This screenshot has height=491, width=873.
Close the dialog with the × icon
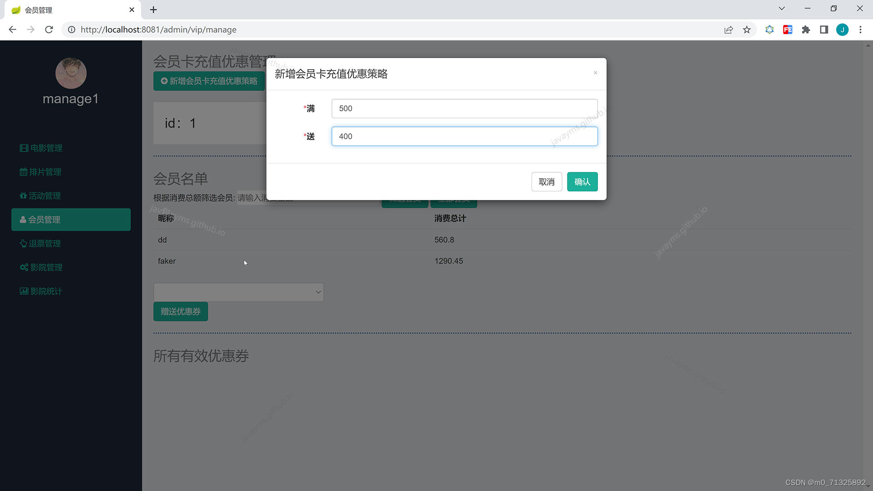click(595, 73)
